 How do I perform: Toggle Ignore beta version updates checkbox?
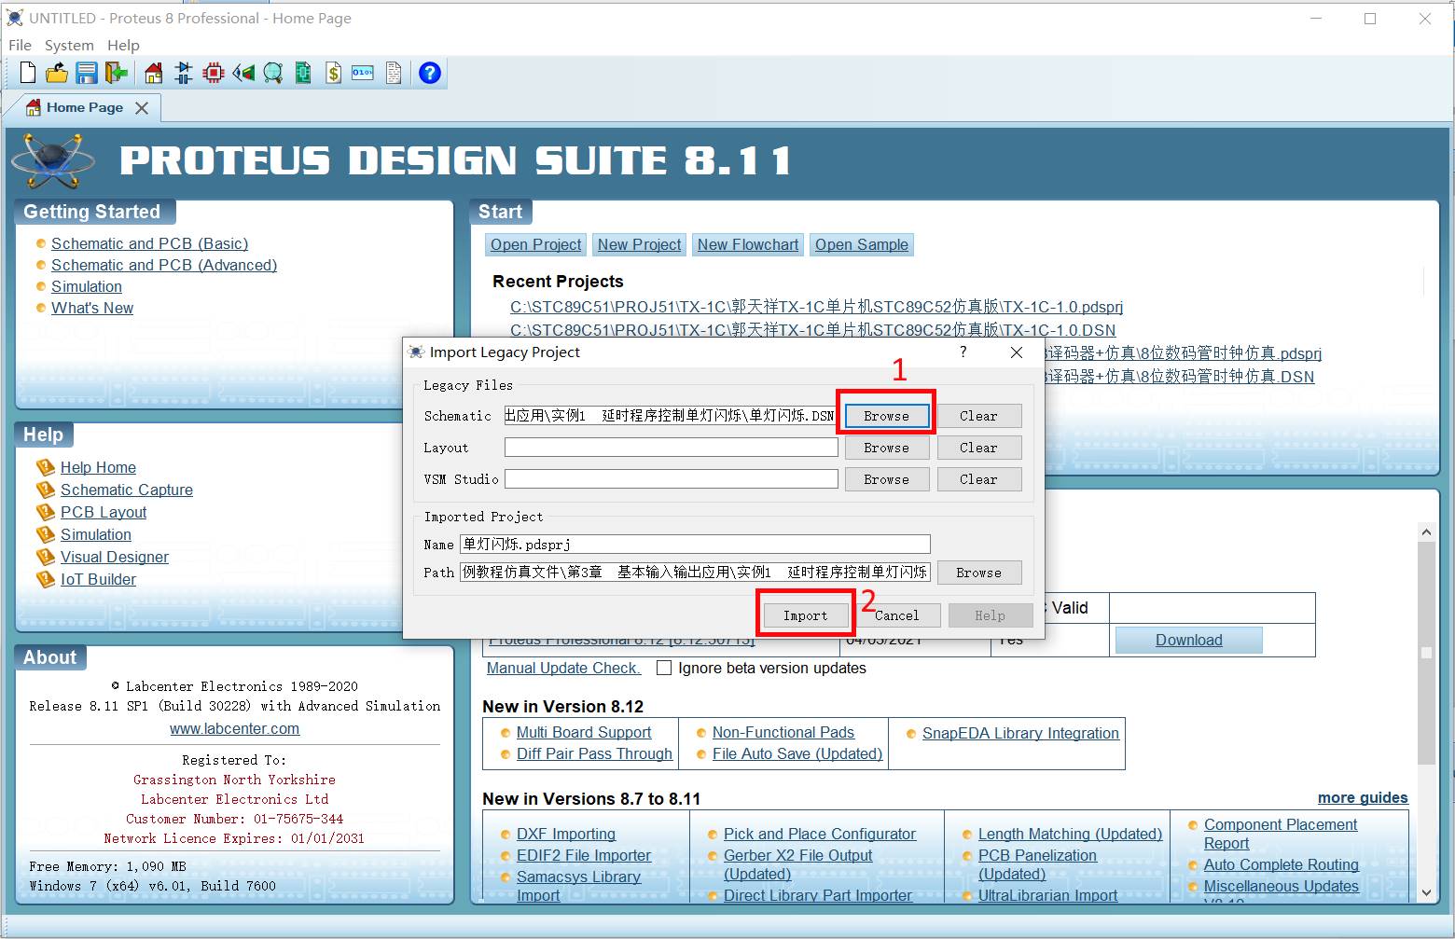664,668
